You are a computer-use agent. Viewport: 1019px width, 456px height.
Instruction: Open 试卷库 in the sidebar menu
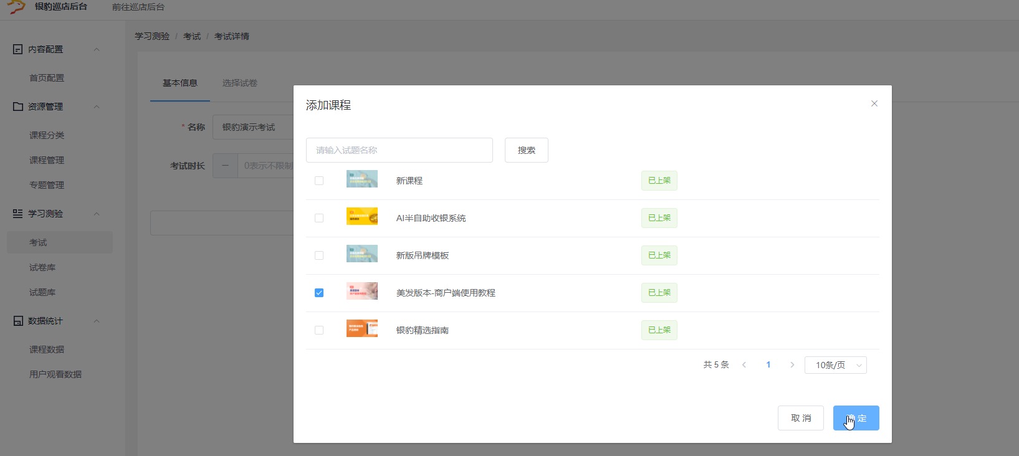pyautogui.click(x=42, y=267)
